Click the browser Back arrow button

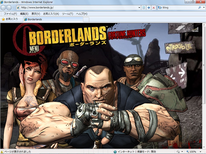[4, 8]
